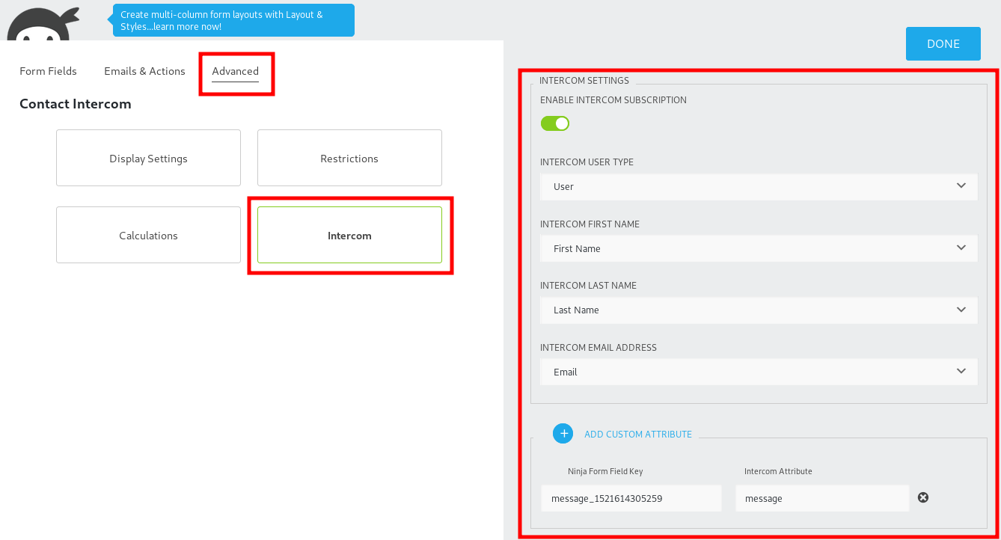Click the Intercom Attribute column header
The height and width of the screenshot is (540, 1001).
(x=778, y=471)
